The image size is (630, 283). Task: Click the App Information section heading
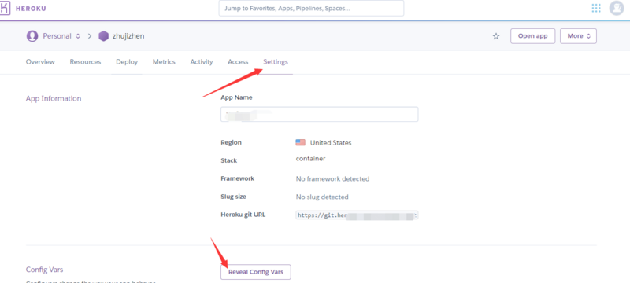pos(54,98)
